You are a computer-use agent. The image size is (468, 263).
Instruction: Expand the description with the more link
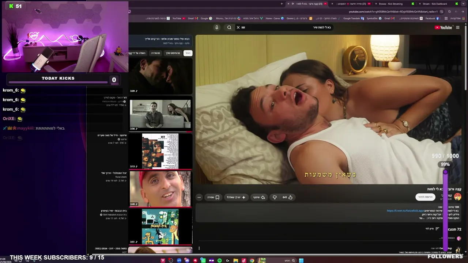click(421, 218)
